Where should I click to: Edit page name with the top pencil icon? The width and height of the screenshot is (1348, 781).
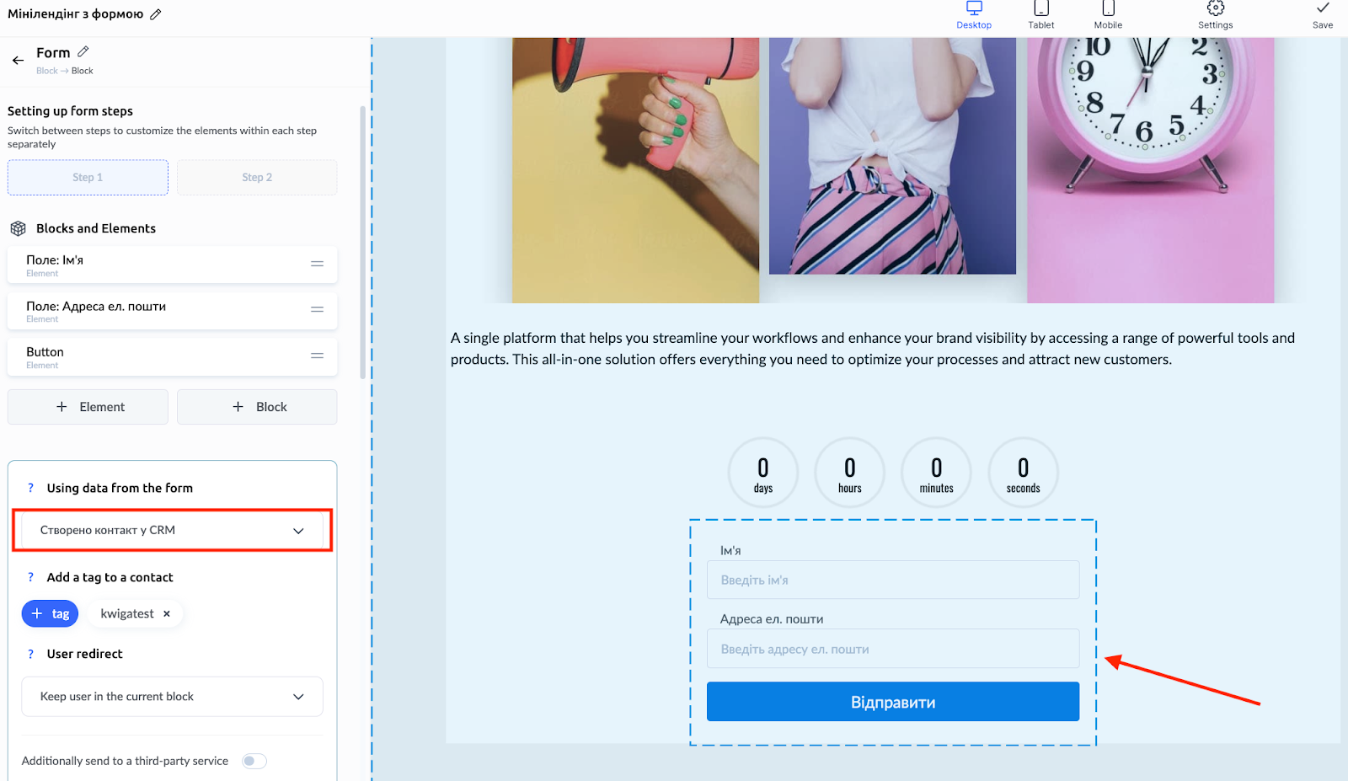coord(156,14)
